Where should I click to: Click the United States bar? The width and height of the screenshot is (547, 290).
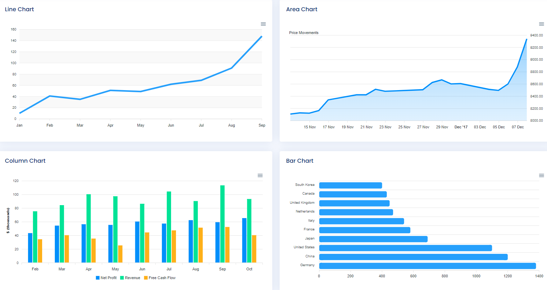pos(405,248)
